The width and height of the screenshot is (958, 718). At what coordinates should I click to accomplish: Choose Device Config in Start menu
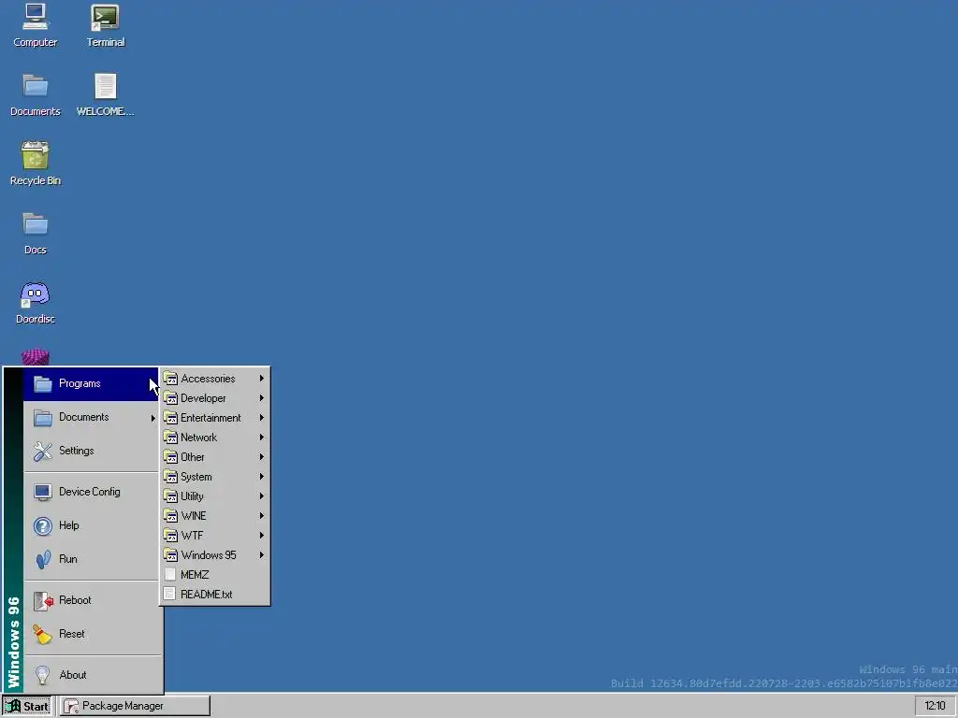pos(91,492)
